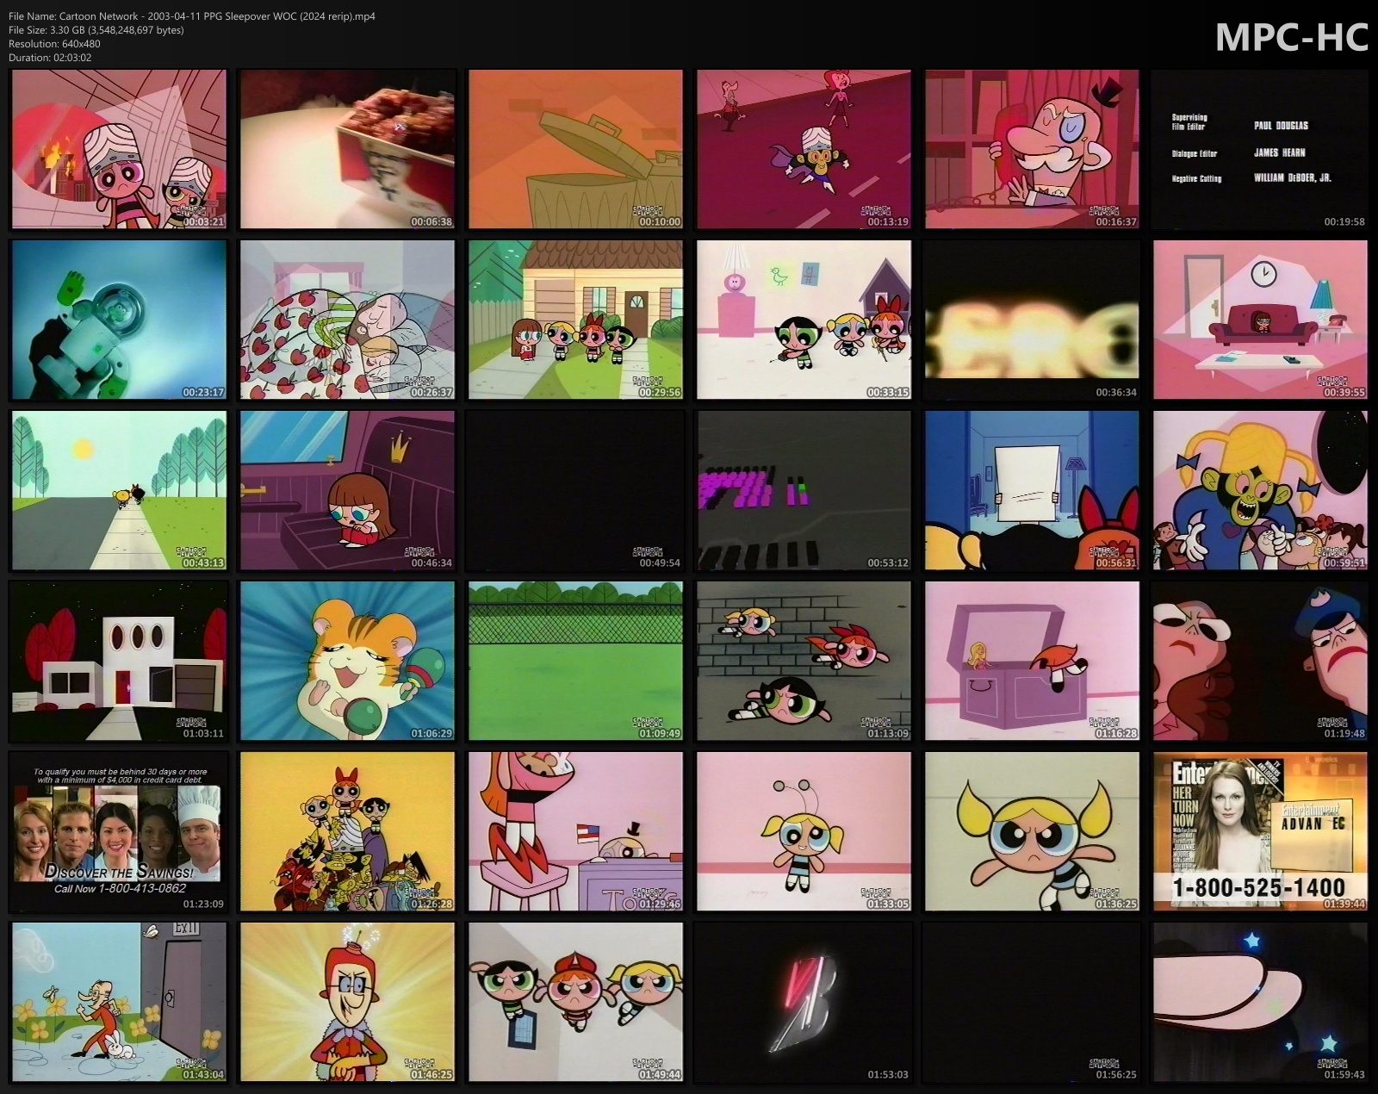The image size is (1378, 1094).
Task: Open the apple blanket frame 00:26:37
Action: [347, 320]
